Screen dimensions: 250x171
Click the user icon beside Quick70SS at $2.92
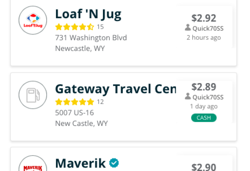[x=188, y=27]
